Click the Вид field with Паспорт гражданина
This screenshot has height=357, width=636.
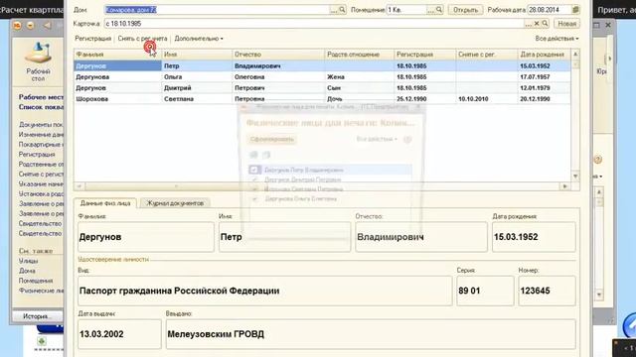tap(265, 291)
